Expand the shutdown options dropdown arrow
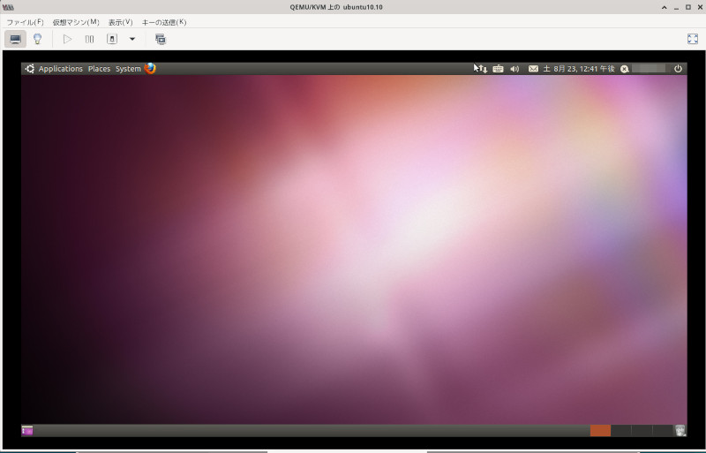The width and height of the screenshot is (706, 453). pos(131,39)
